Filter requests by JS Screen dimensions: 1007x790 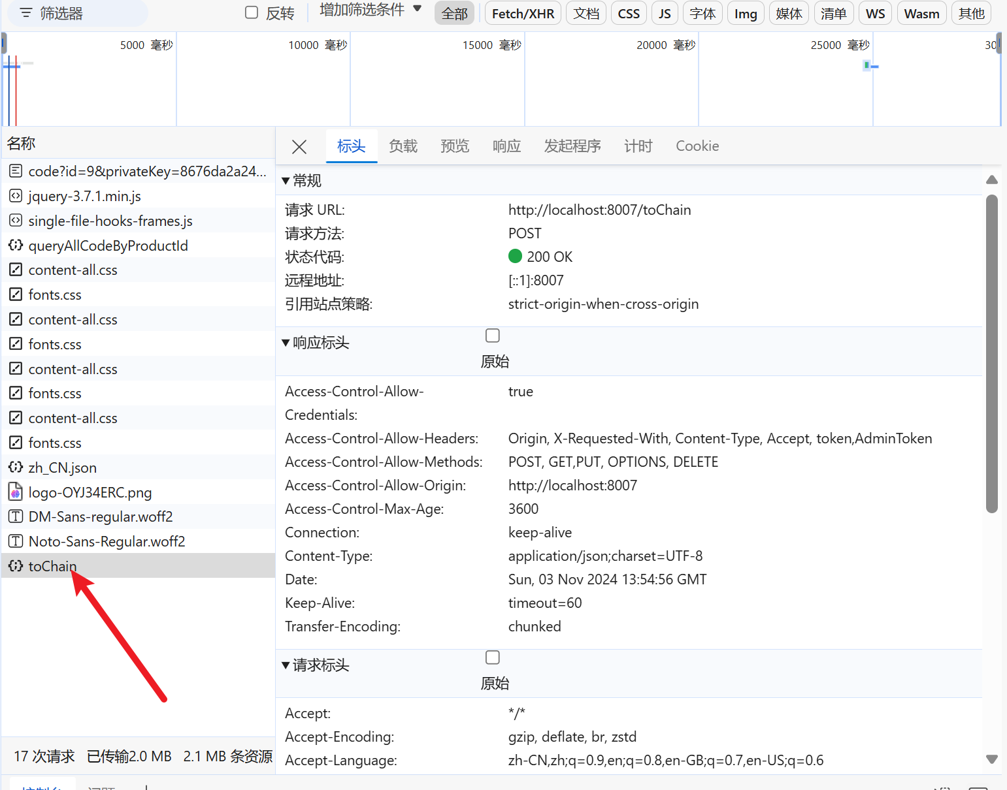[x=665, y=13]
